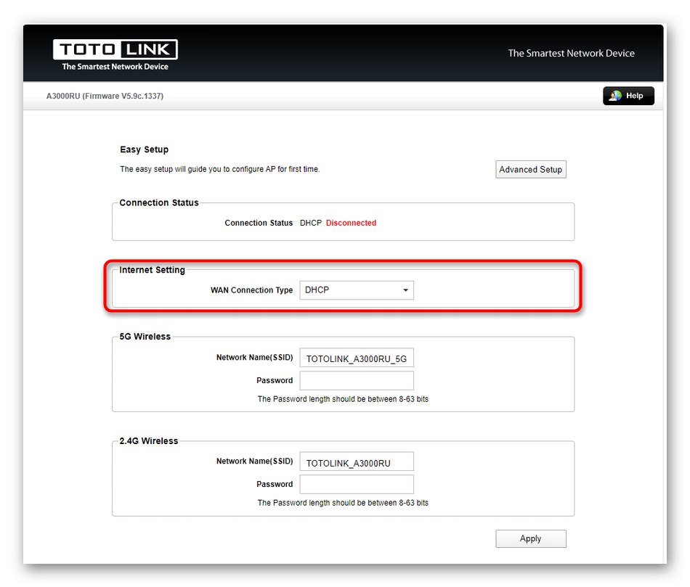Click the A3000RU firmware version text
Viewport: 690px width, 587px height.
(105, 96)
